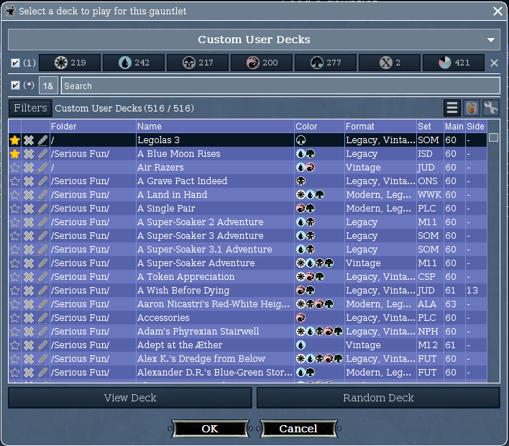Uncheck the search filter row checkbox
This screenshot has height=446, width=509.
click(16, 86)
